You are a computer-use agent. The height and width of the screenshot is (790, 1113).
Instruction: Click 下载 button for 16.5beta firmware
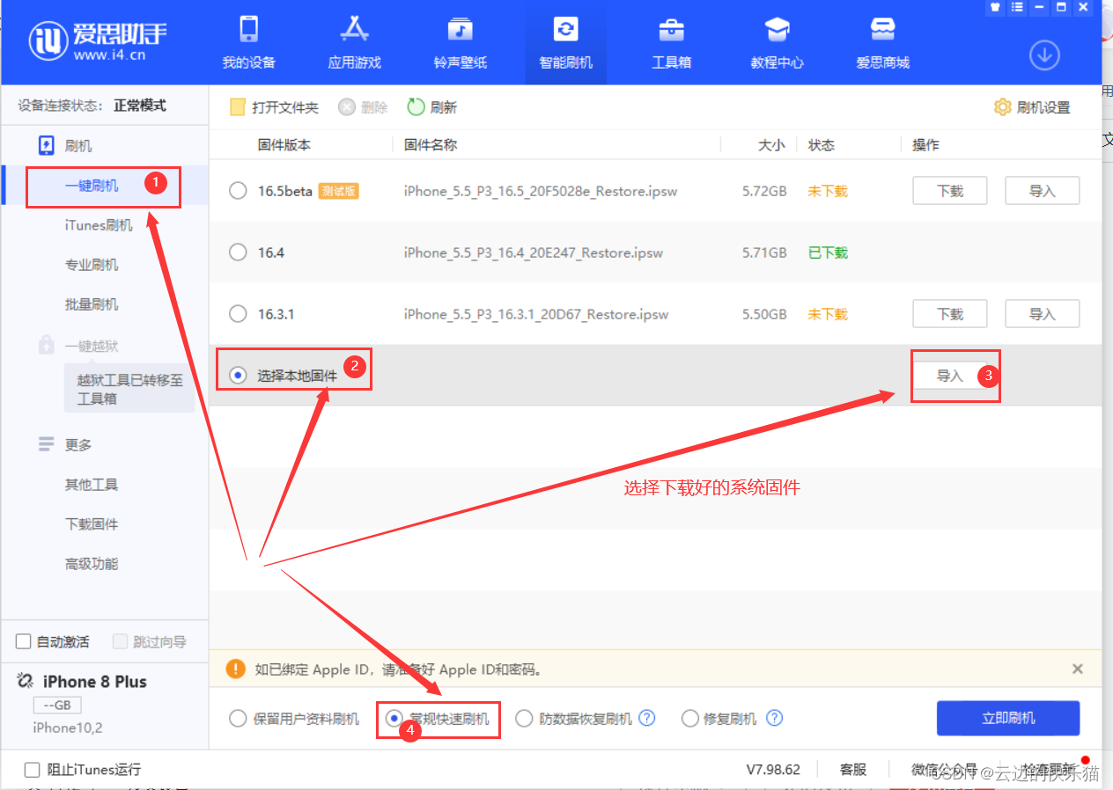[x=950, y=191]
